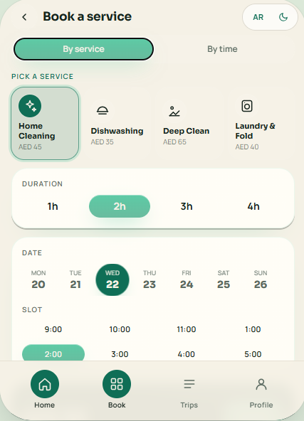
Task: Set duration to 3h
Action: (187, 206)
